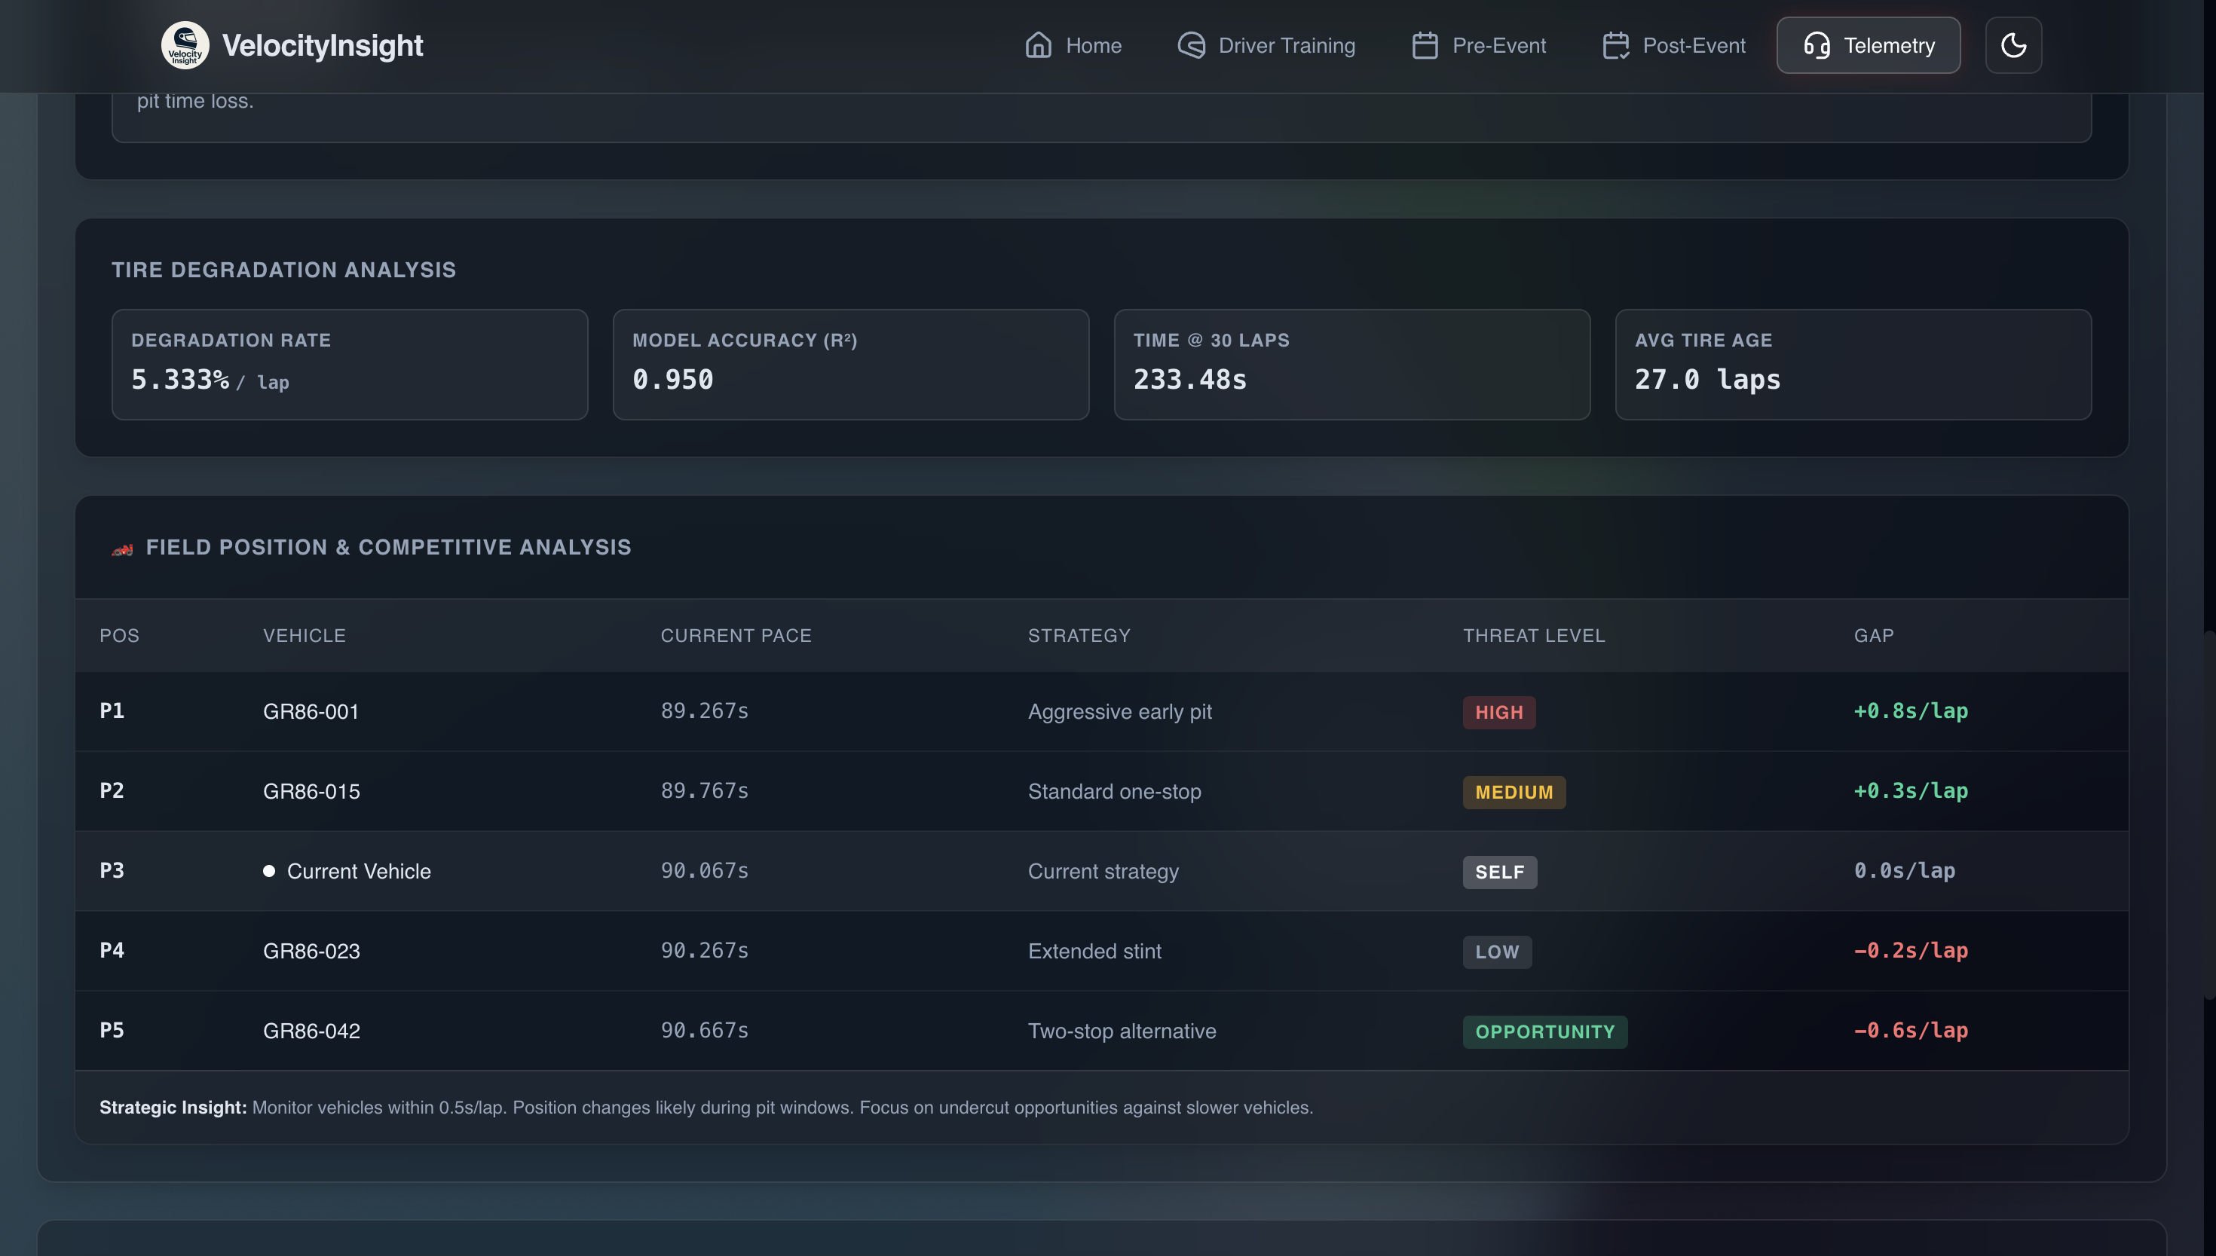Click the Home house icon
Screen dimensions: 2216x1256
[1038, 45]
